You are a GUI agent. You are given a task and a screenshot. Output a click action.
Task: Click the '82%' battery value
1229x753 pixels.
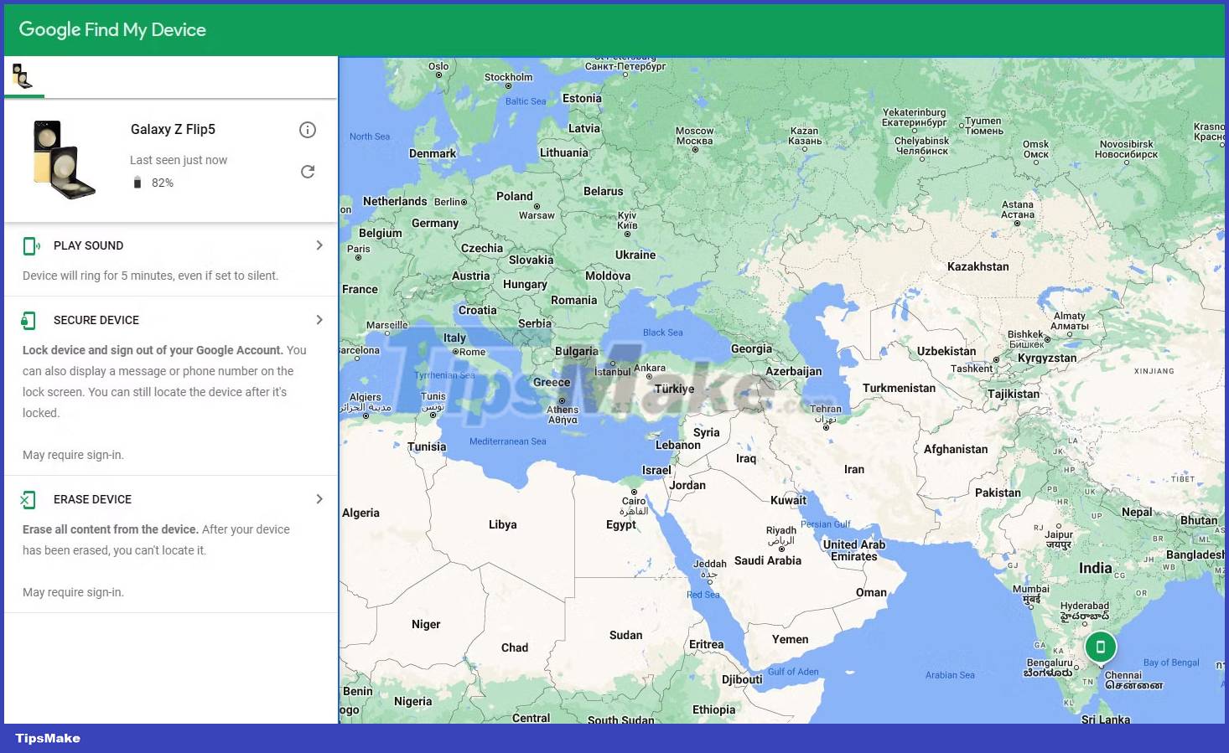(x=163, y=183)
